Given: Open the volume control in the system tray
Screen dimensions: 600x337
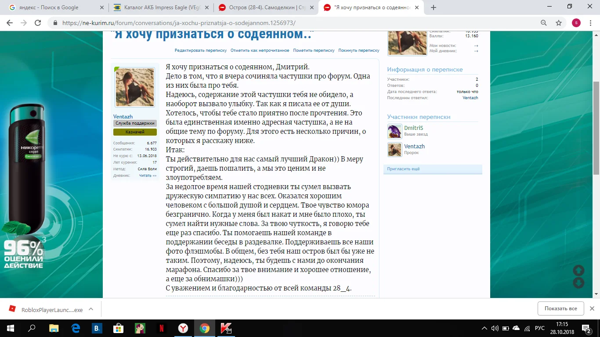Looking at the screenshot, I should [x=495, y=328].
